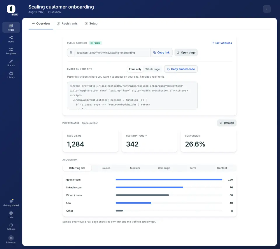Open Brands in the sidebar
This screenshot has height=249, width=280.
pos(11,63)
